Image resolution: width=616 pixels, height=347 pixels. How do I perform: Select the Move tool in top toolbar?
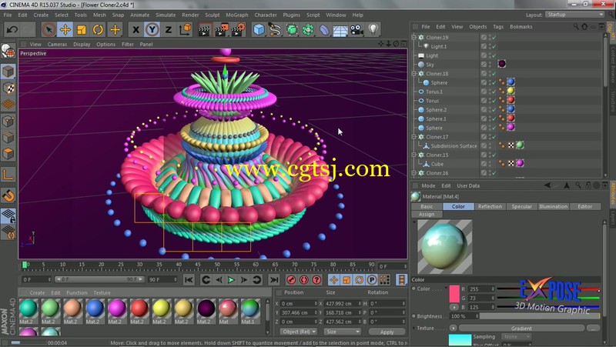[65, 29]
